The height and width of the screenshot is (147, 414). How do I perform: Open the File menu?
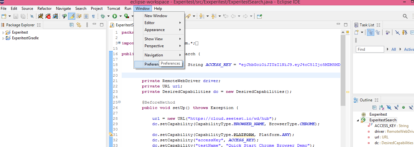3,9
